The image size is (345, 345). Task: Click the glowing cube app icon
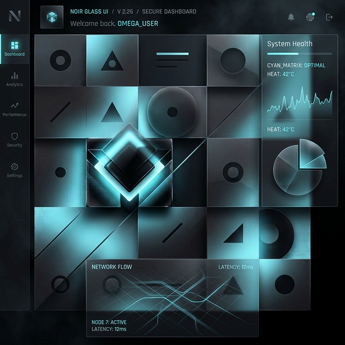click(x=52, y=17)
